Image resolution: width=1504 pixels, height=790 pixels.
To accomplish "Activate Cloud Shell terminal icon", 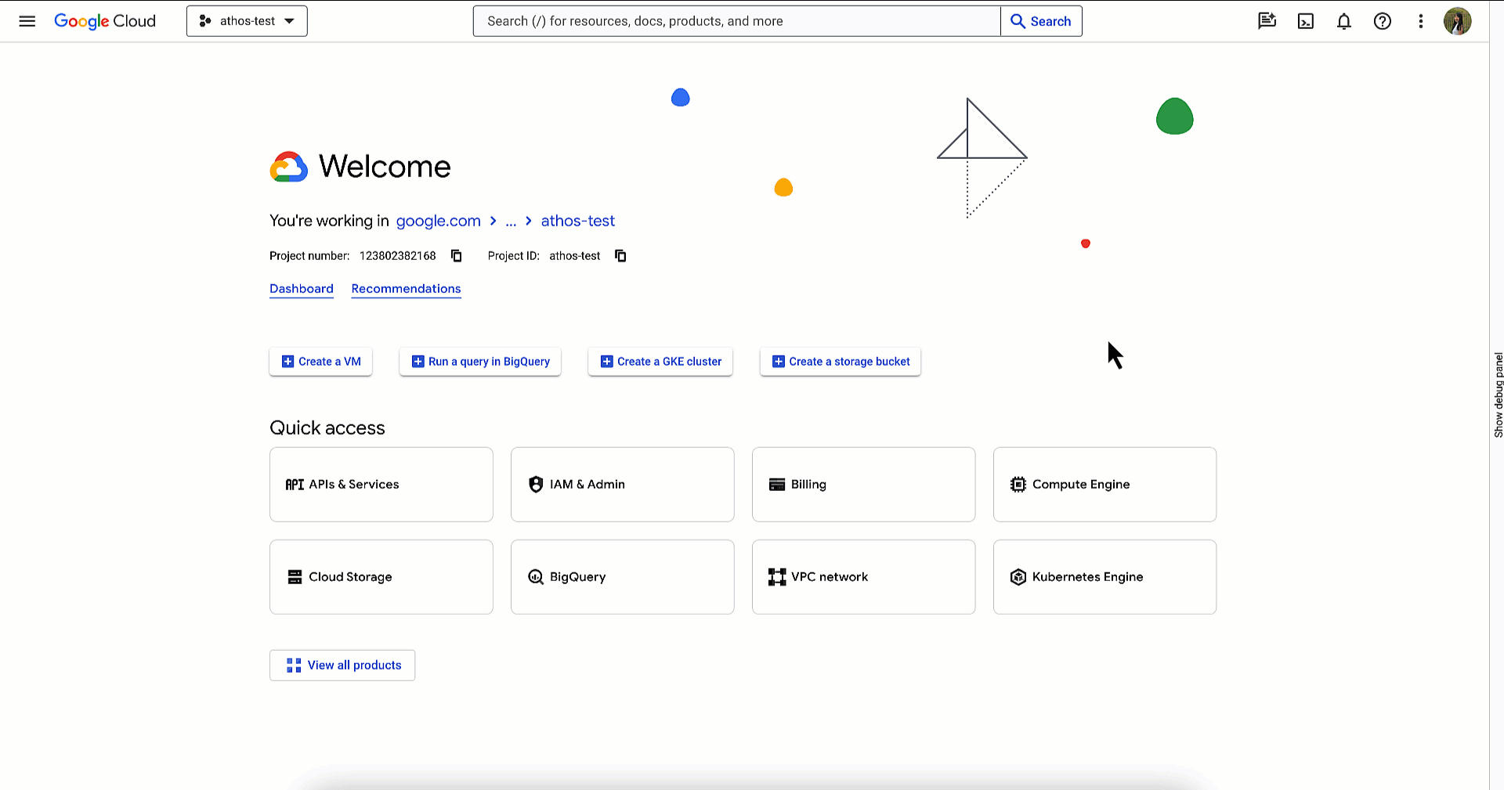I will click(x=1305, y=21).
